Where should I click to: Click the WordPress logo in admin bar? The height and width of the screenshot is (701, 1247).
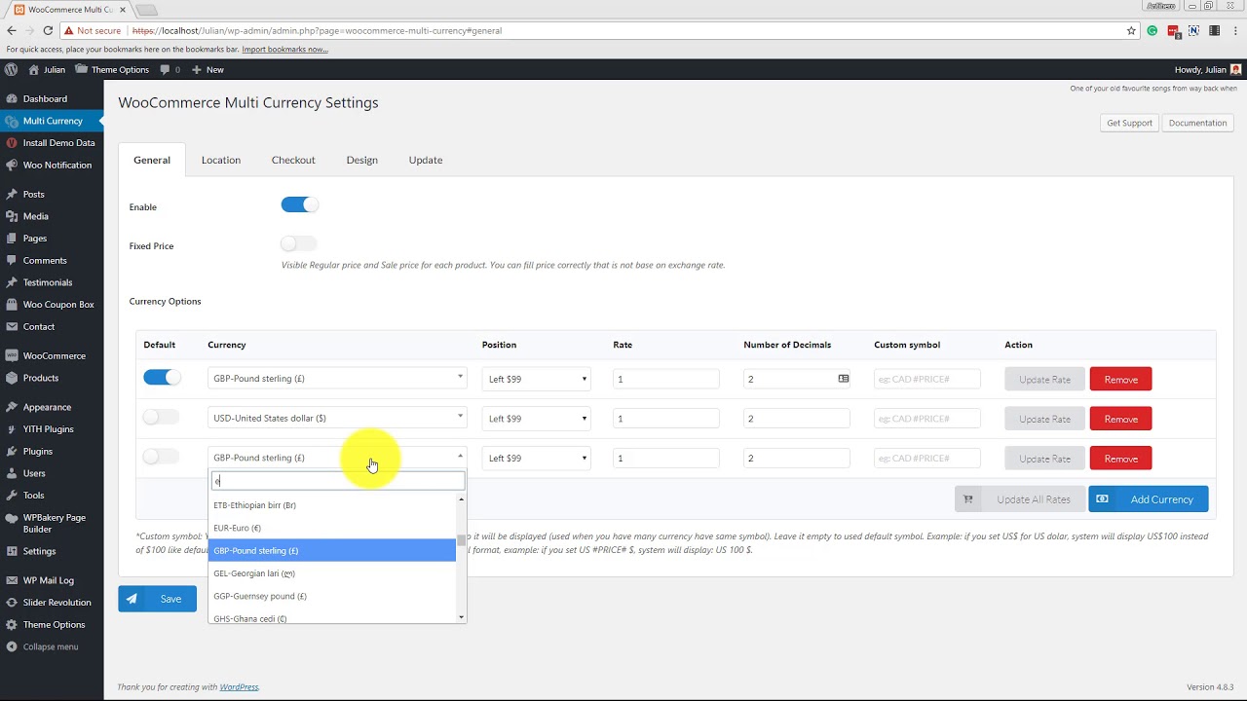(x=11, y=69)
